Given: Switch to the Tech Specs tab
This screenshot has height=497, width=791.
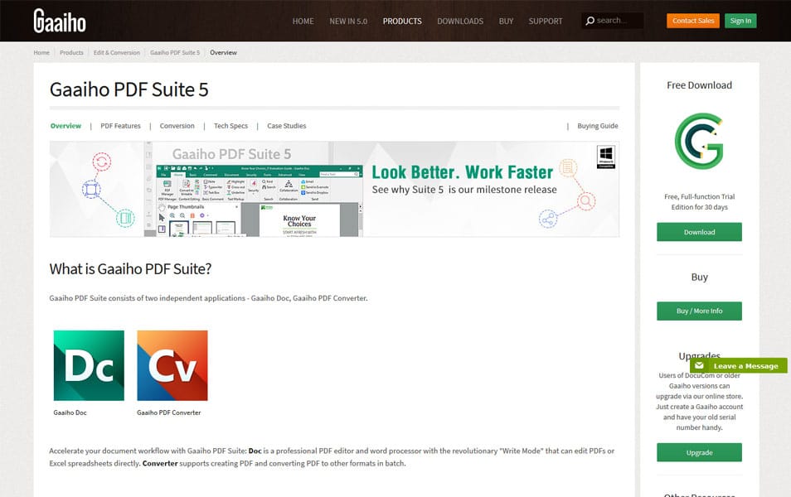Looking at the screenshot, I should (x=231, y=126).
